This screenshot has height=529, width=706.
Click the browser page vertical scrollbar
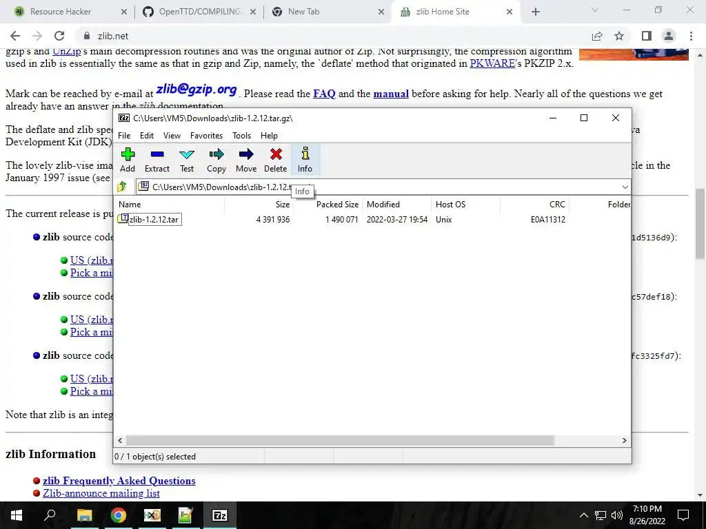tap(700, 224)
